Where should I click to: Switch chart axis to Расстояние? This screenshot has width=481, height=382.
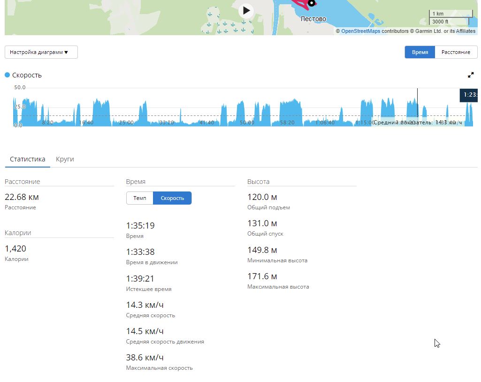click(456, 52)
